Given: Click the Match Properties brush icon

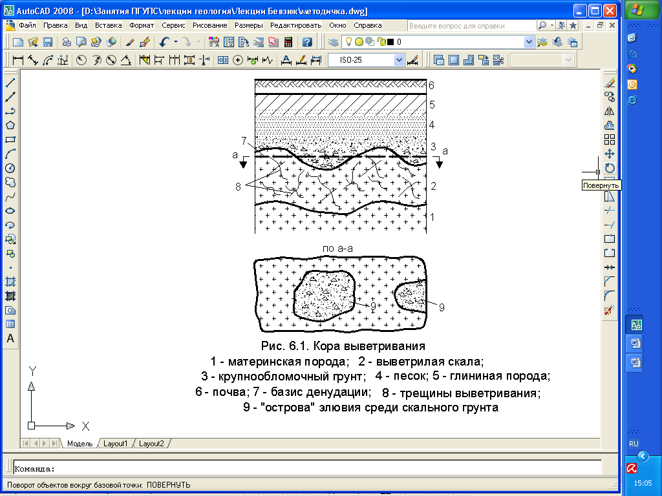Looking at the screenshot, I should [x=130, y=42].
